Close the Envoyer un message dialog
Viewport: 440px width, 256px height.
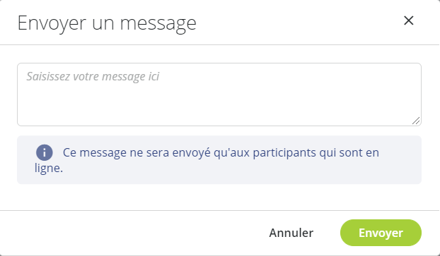(409, 20)
